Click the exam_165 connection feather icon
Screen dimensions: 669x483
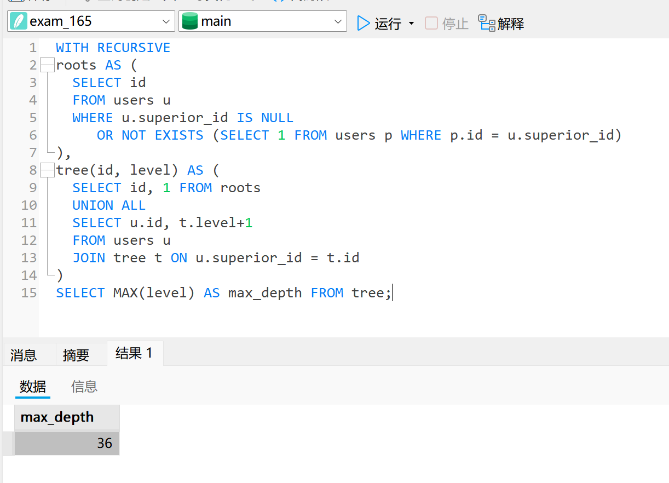[19, 21]
